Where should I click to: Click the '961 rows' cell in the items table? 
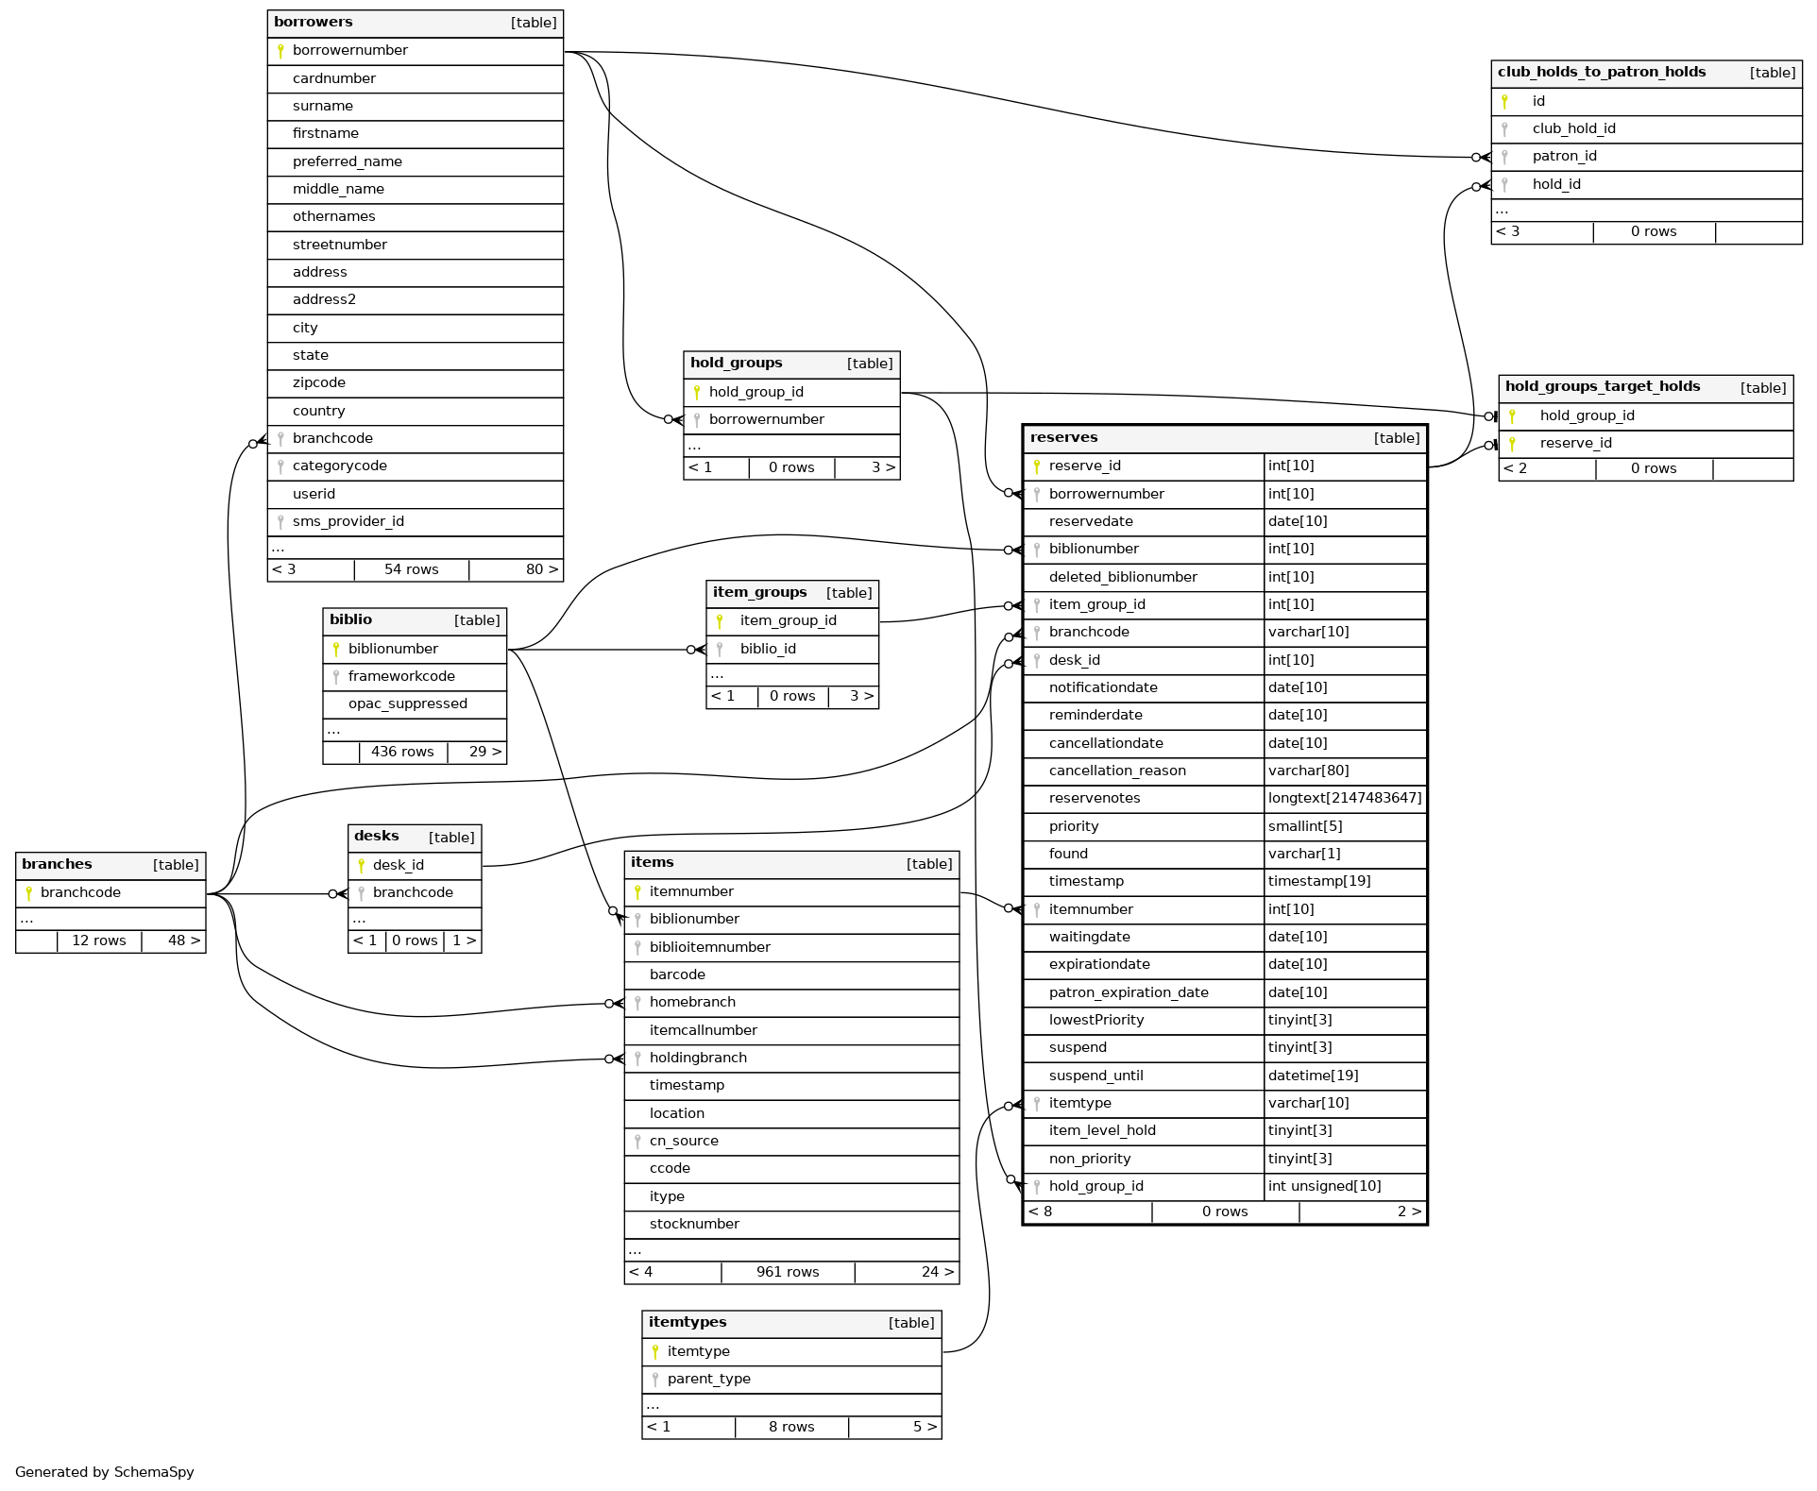[788, 1273]
